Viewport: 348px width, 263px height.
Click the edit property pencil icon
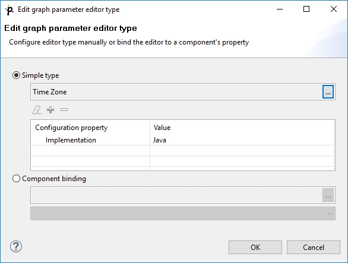coord(37,110)
